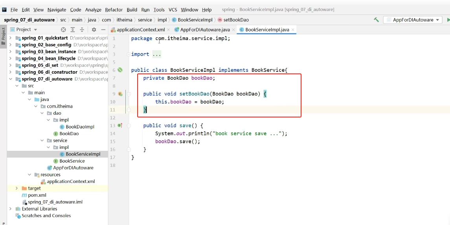Open the File menu
Viewport: 450px width, 225px height.
point(14,10)
